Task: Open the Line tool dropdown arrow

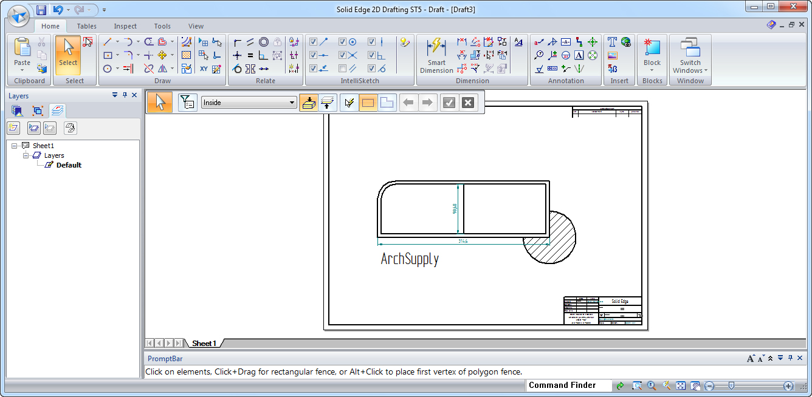Action: (117, 42)
